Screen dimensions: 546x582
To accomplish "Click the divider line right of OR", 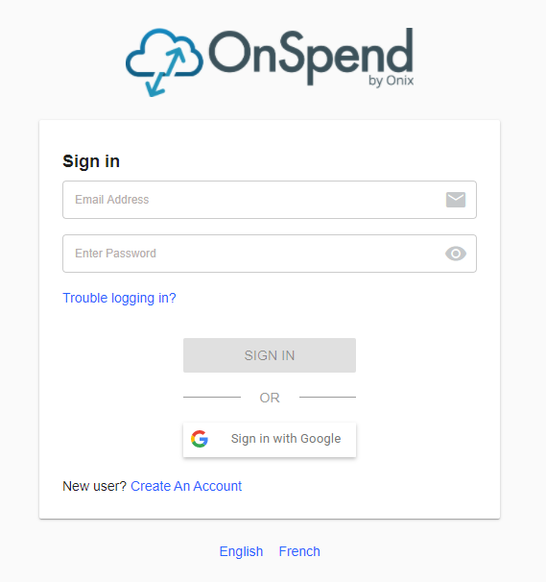I will (327, 398).
